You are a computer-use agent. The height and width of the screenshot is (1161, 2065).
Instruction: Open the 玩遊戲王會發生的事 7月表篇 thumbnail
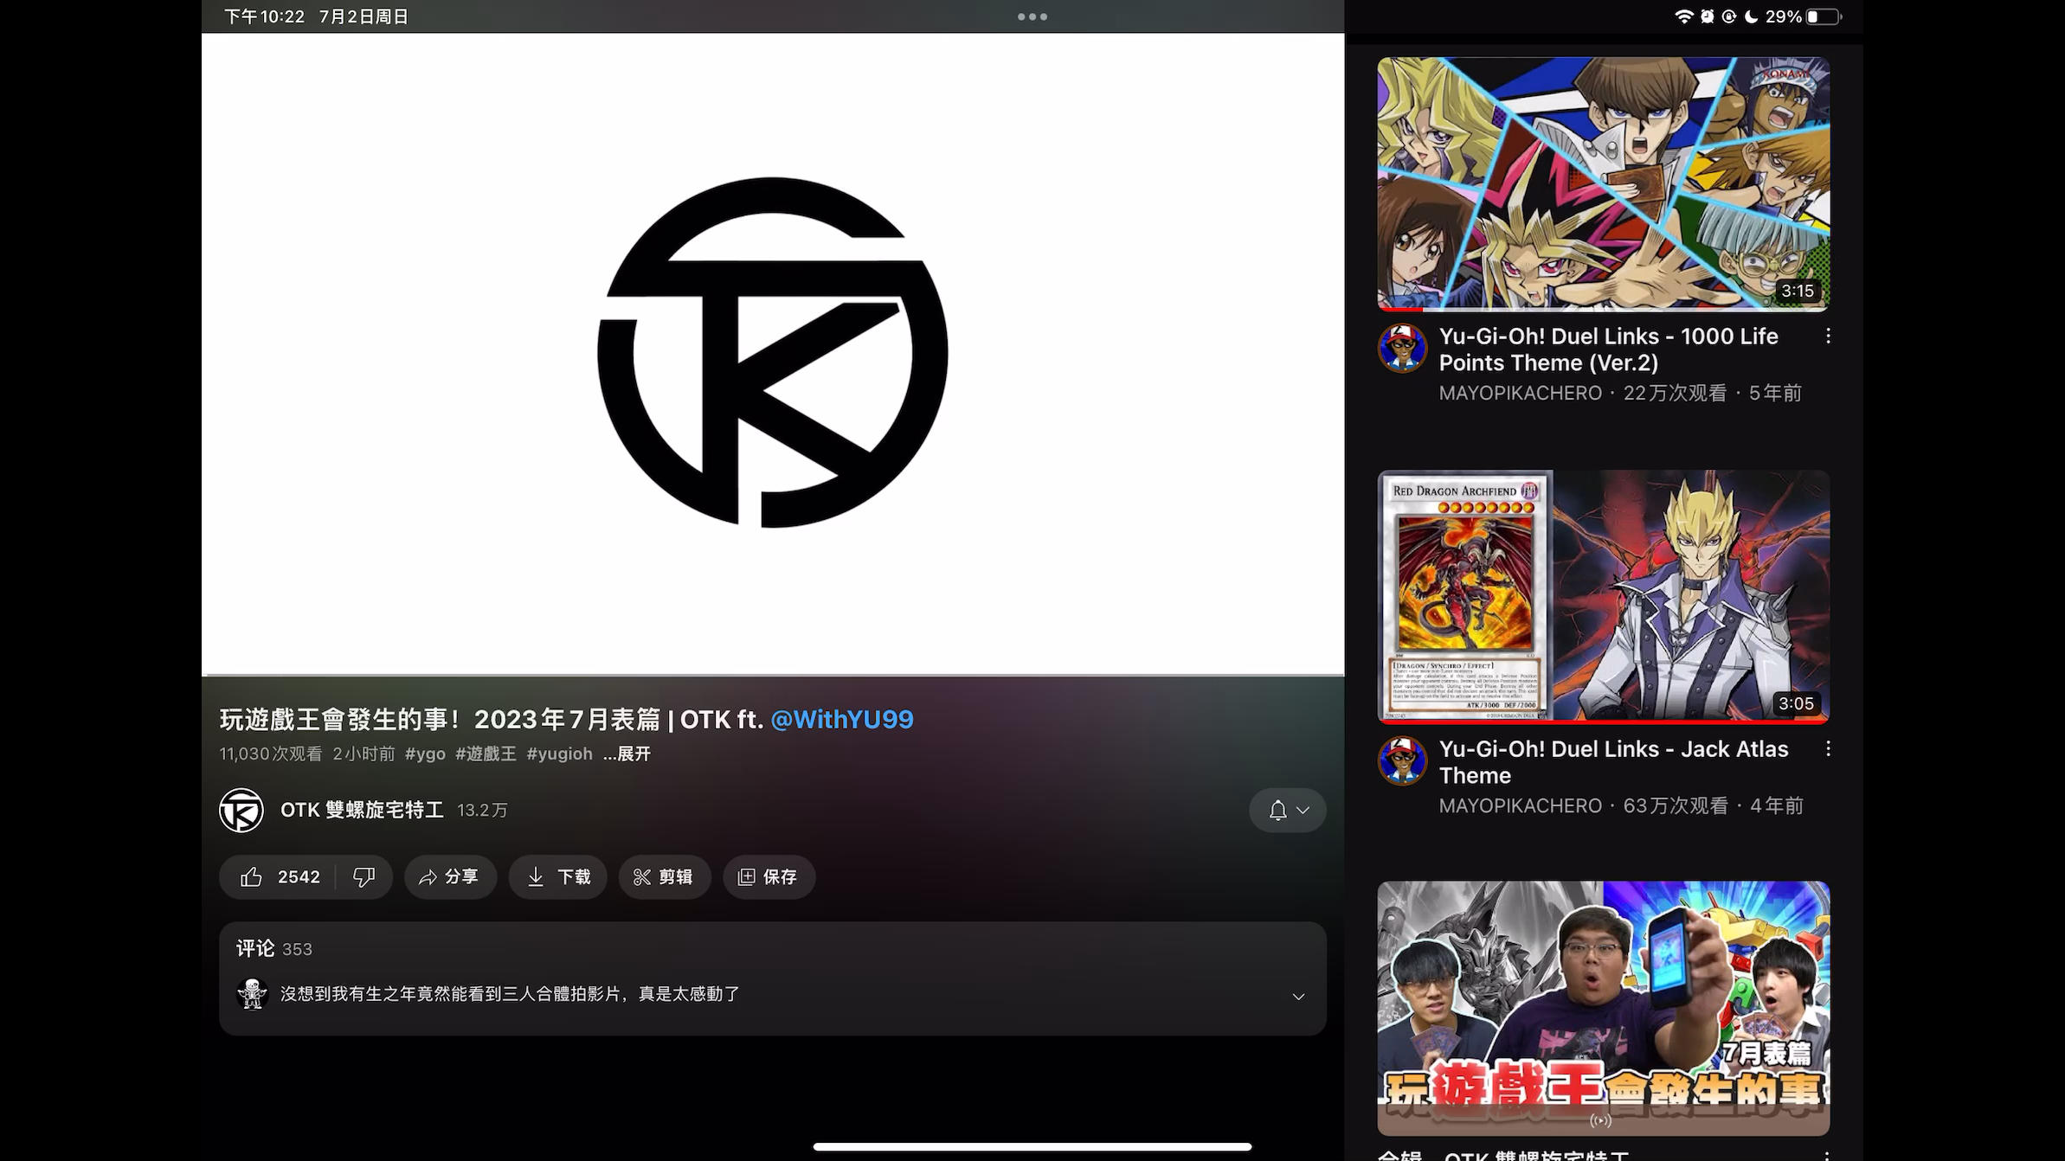pyautogui.click(x=1603, y=1007)
